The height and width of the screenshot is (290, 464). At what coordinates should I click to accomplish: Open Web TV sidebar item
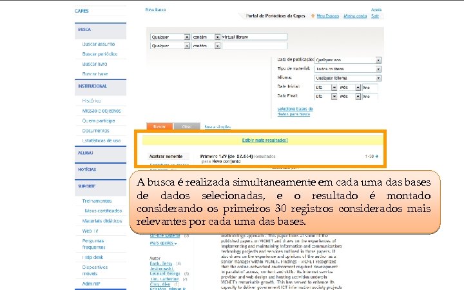pos(90,231)
